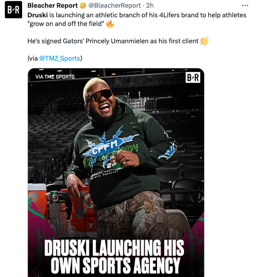Open the @BleacherReport handle
Image resolution: width=256 pixels, height=277 pixels.
[x=114, y=6]
